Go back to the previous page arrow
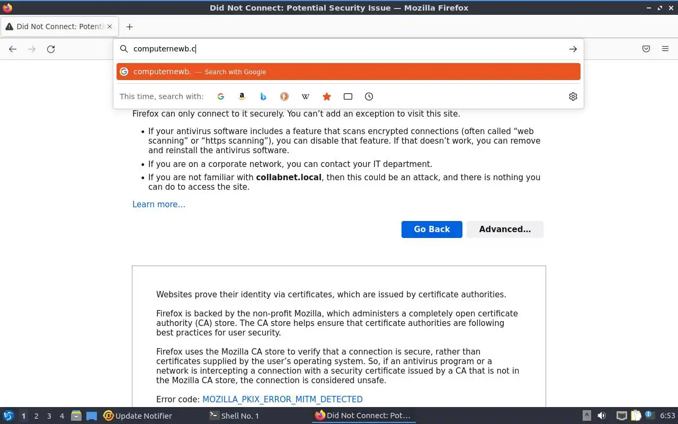 pyautogui.click(x=13, y=49)
